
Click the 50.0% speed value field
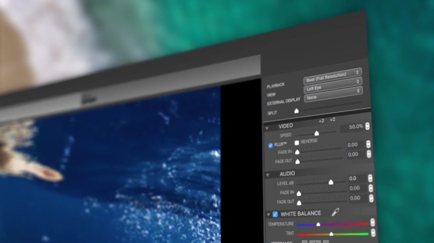[x=356, y=126]
